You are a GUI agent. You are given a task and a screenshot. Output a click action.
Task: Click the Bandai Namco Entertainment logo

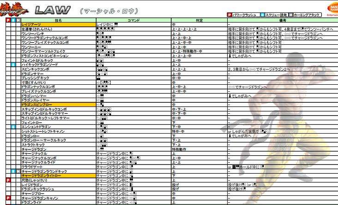click(332, 10)
